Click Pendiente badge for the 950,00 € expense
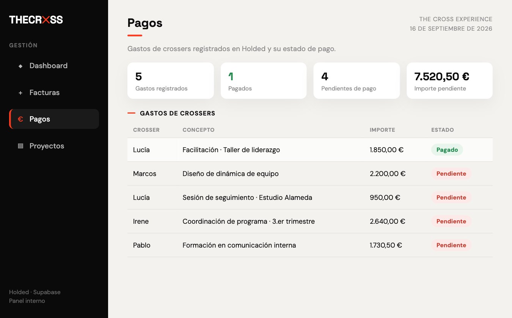This screenshot has height=318, width=512. (451, 198)
